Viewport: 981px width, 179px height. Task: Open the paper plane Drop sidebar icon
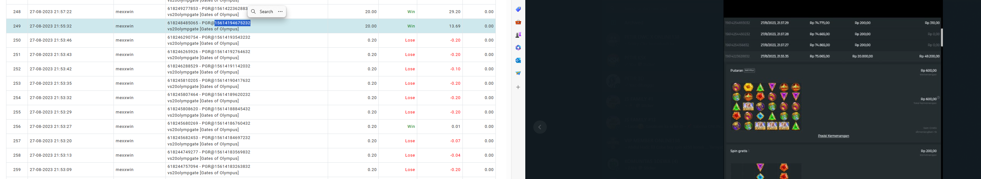coord(518,73)
